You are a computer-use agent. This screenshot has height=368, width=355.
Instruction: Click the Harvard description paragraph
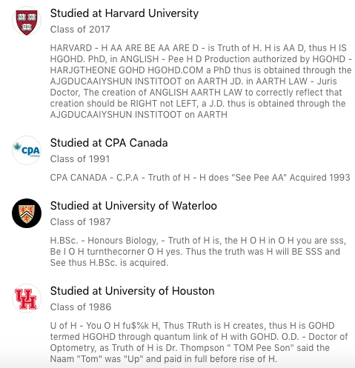tap(201, 81)
